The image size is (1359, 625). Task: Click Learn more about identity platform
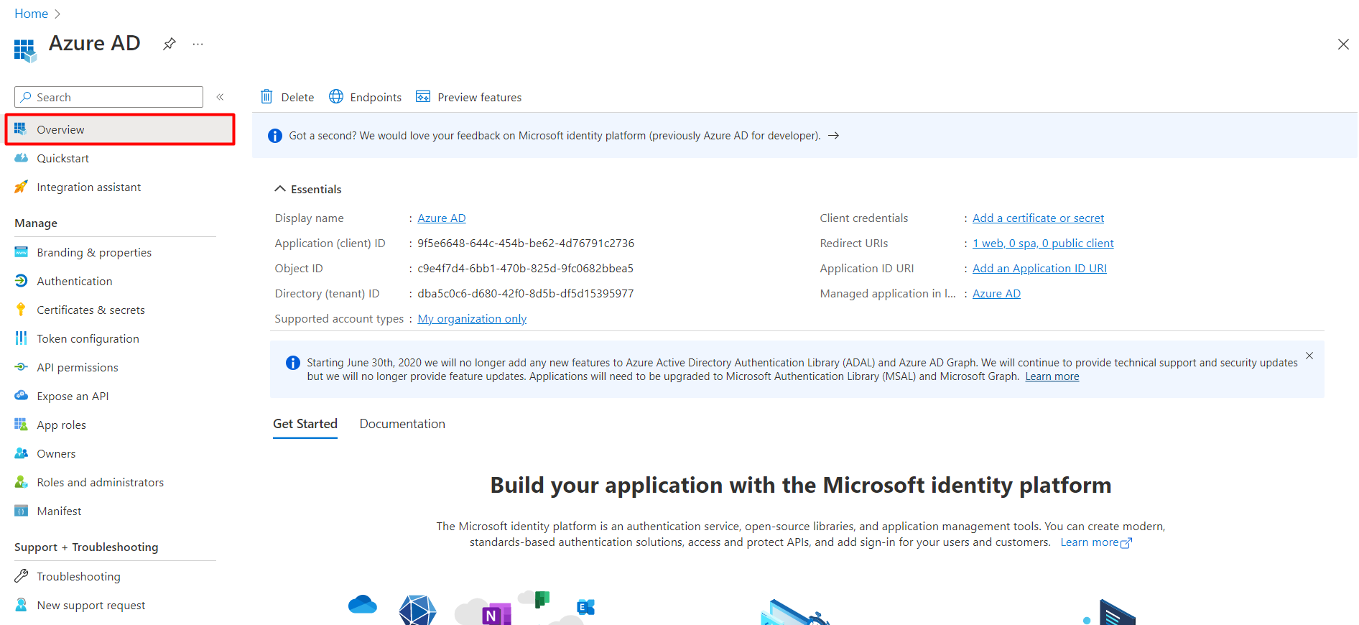coord(1096,542)
